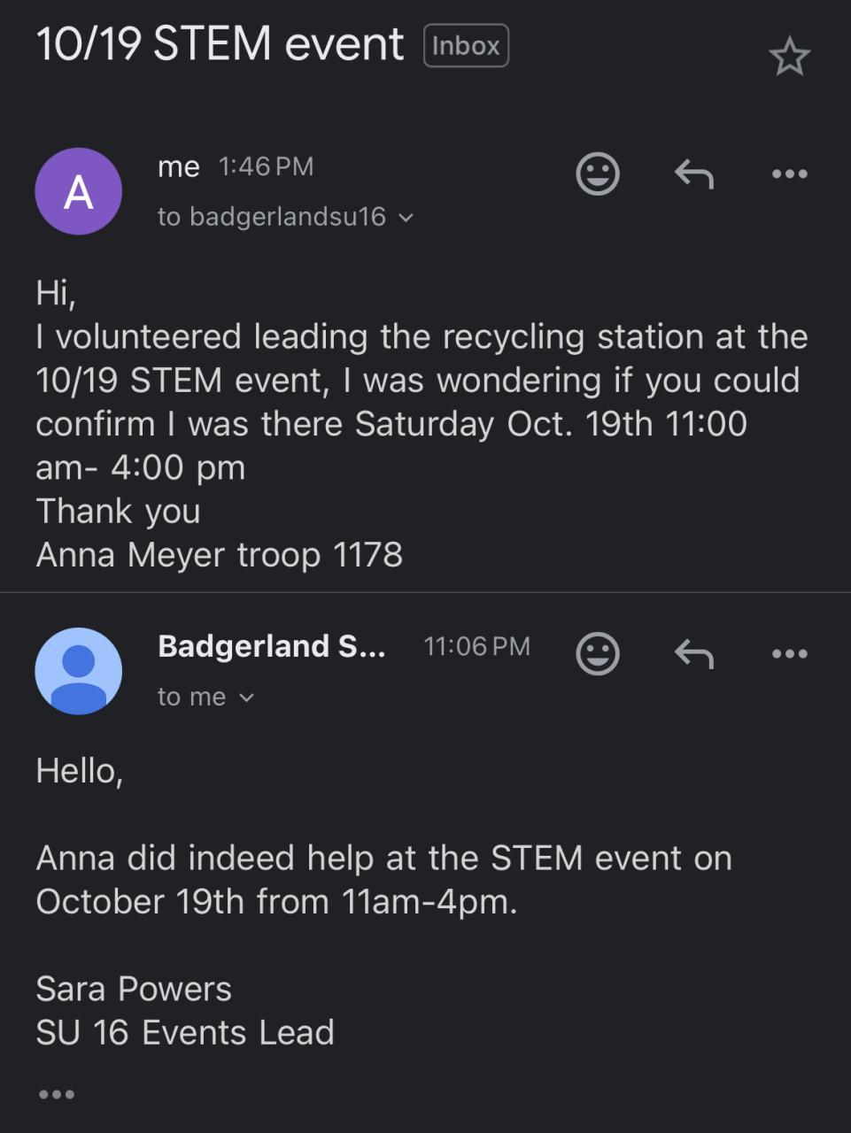
Task: Expand recipient details for "to badgerlandsu16"
Action: coord(406,217)
